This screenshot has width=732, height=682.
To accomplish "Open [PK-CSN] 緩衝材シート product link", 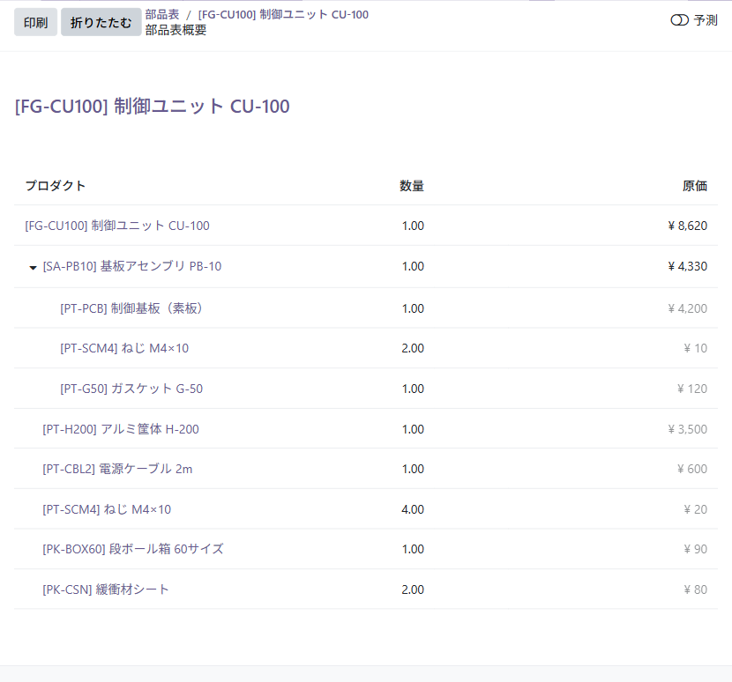I will (106, 589).
